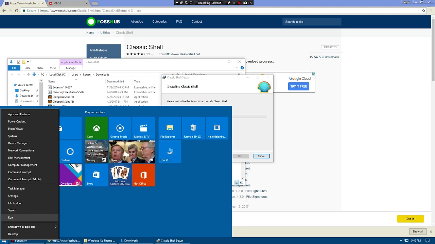Pause the Bandicam recording
This screenshot has width=435, height=244.
pos(234,3)
